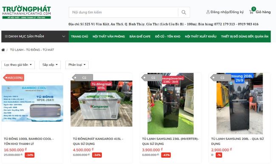Click the Trường Phát site logo
276x164 pixels.
pyautogui.click(x=27, y=12)
